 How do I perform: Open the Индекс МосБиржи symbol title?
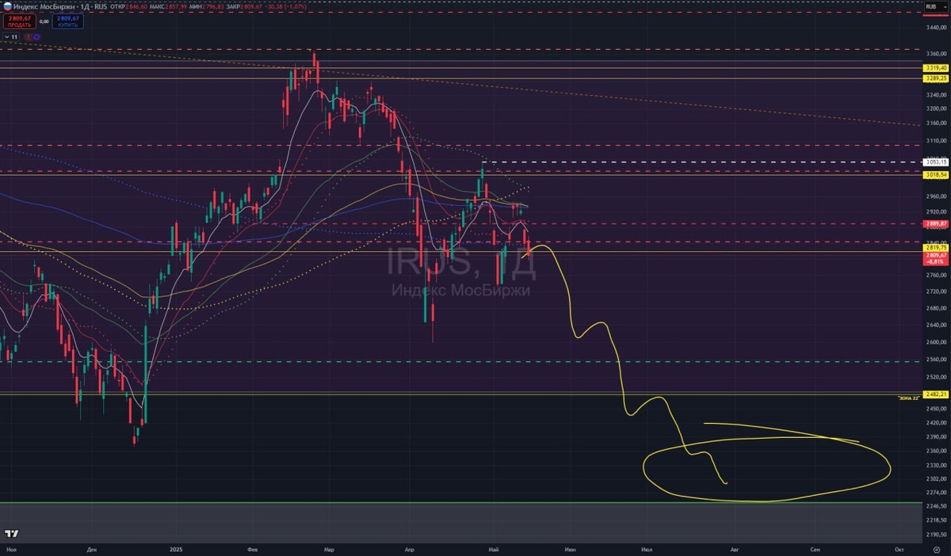(x=44, y=6)
